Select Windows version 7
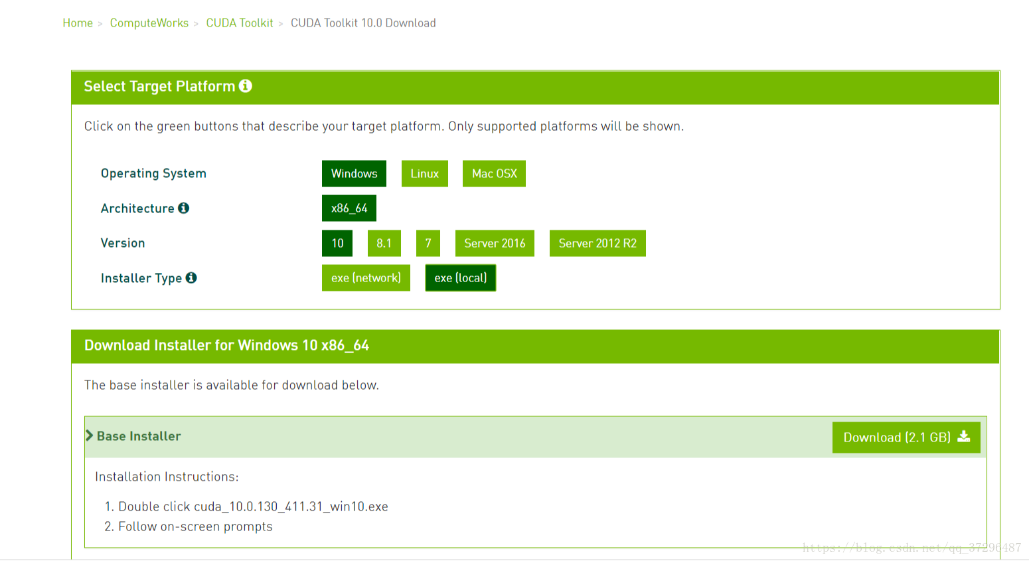Viewport: 1029px width, 561px height. (x=428, y=243)
